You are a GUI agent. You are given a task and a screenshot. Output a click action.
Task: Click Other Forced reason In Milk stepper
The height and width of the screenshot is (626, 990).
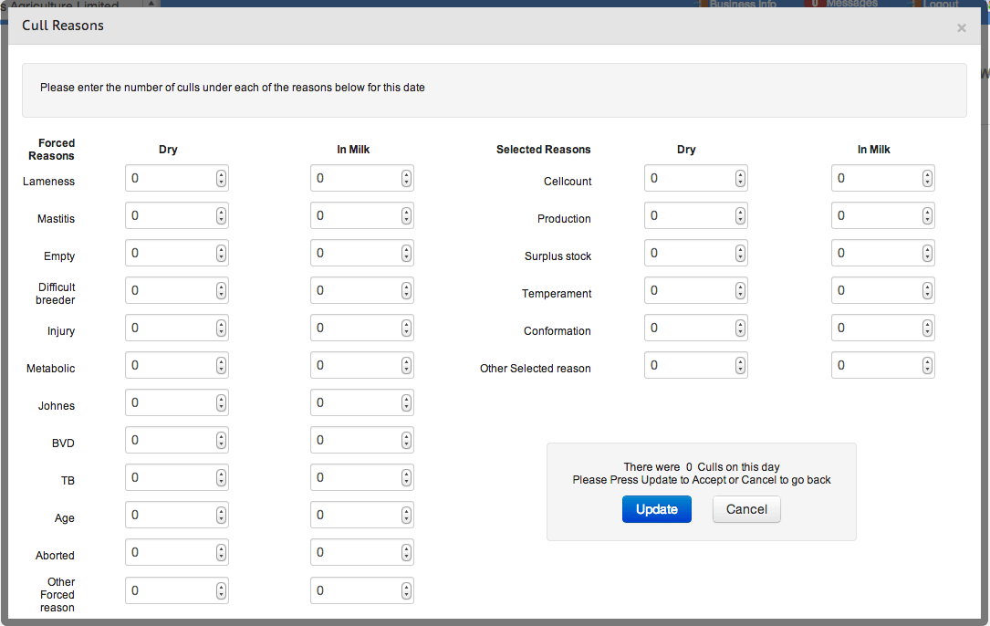coord(406,590)
